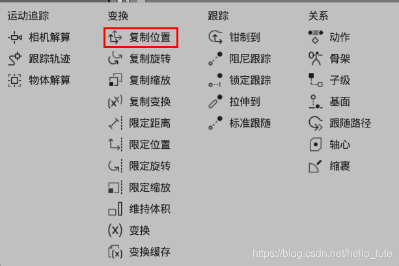399x266 pixels.
Task: Choose the 复制位置 copy location icon
Action: 115,38
